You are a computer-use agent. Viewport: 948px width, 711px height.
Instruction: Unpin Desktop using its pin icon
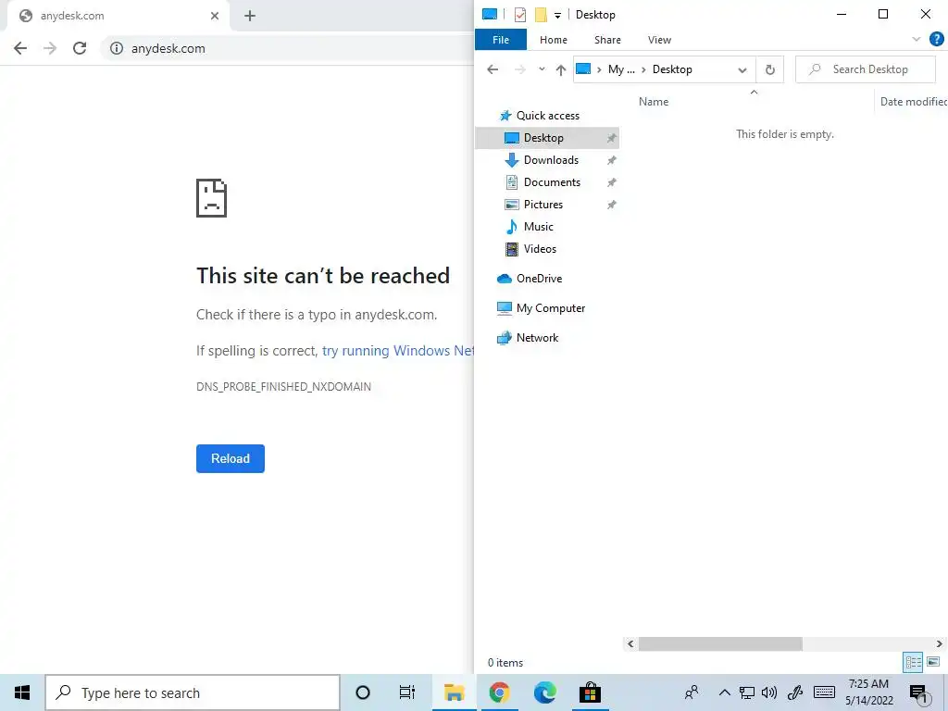pyautogui.click(x=611, y=139)
